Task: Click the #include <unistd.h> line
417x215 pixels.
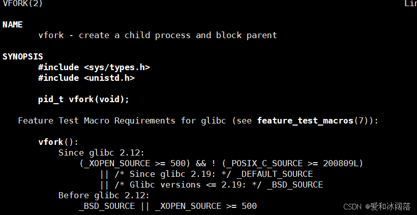Action: pyautogui.click(x=86, y=78)
